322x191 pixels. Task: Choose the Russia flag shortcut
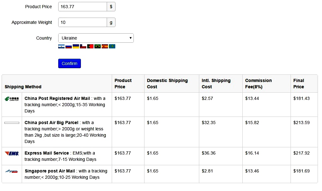(x=69, y=46)
